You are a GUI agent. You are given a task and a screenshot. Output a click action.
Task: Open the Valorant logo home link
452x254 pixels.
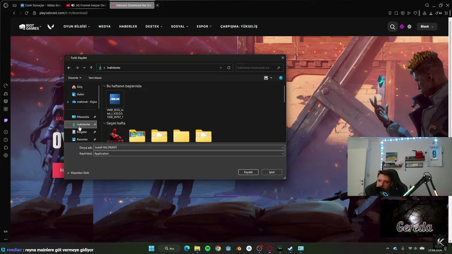click(50, 26)
